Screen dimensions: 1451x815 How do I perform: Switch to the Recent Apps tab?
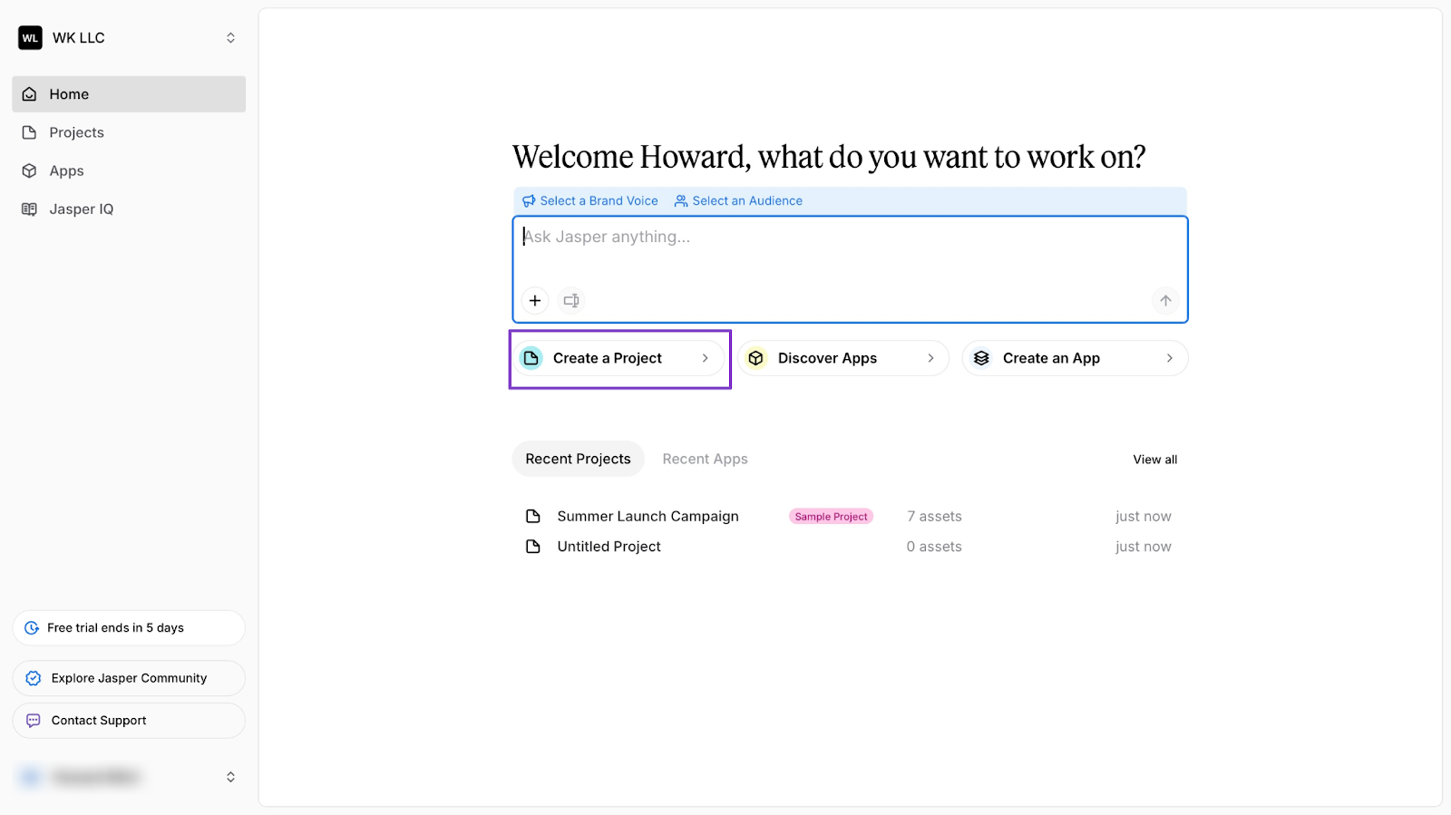706,460
